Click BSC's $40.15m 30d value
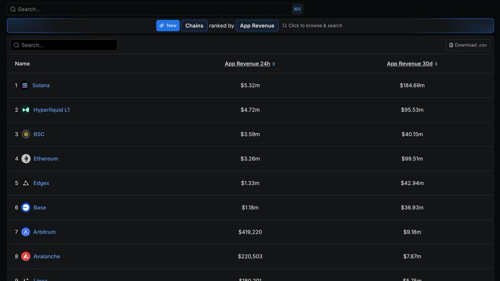The height and width of the screenshot is (281, 500). (412, 134)
